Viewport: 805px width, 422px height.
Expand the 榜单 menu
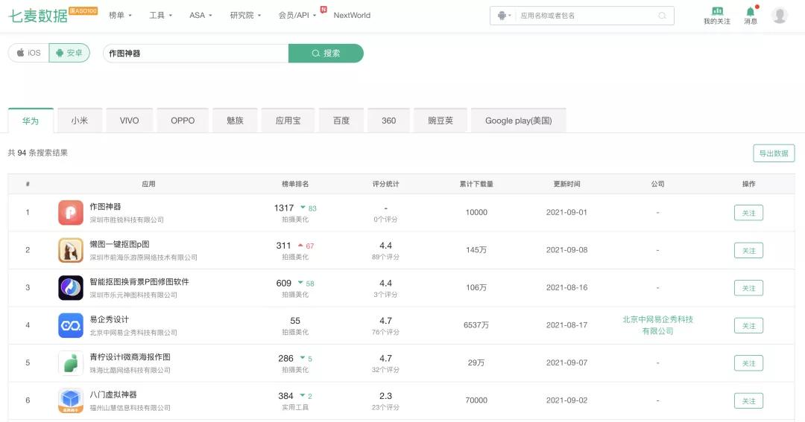click(x=120, y=16)
